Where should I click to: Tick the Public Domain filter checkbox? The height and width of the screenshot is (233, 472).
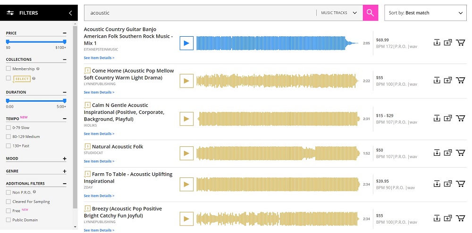click(x=8, y=220)
